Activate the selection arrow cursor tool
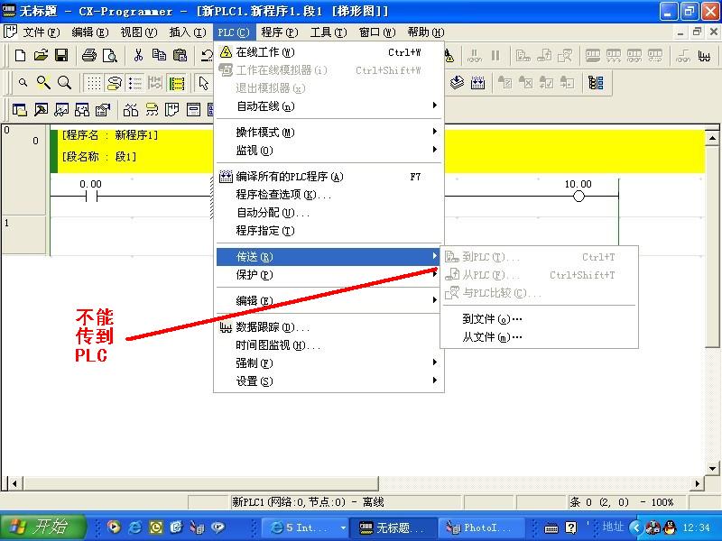 (x=204, y=83)
